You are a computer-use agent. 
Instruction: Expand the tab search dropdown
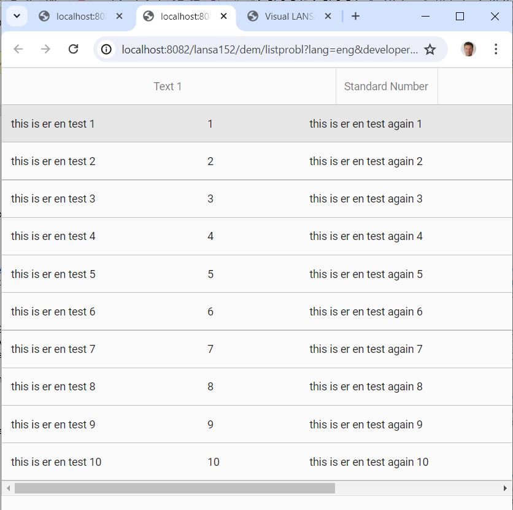[17, 16]
